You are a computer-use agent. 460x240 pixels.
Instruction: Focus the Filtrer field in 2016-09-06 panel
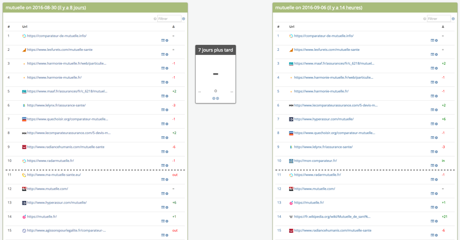point(439,19)
